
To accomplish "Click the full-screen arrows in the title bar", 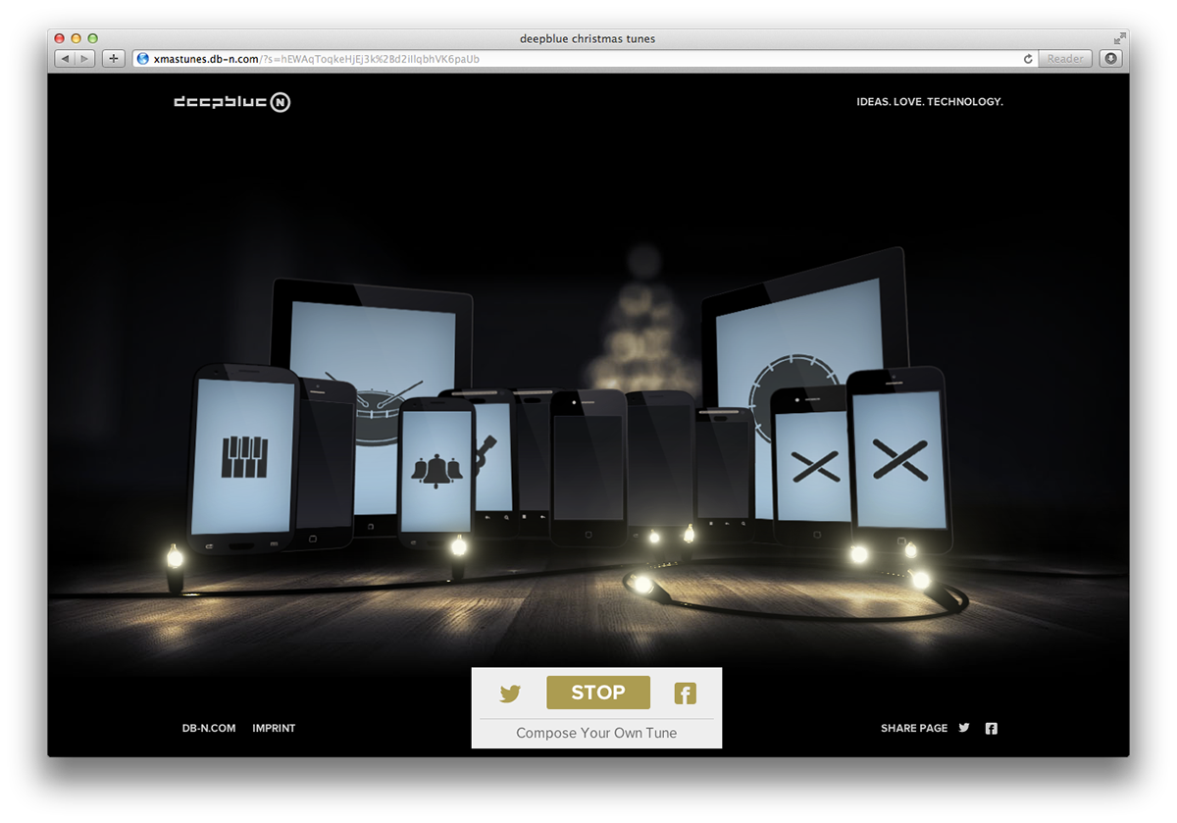I will click(1119, 38).
